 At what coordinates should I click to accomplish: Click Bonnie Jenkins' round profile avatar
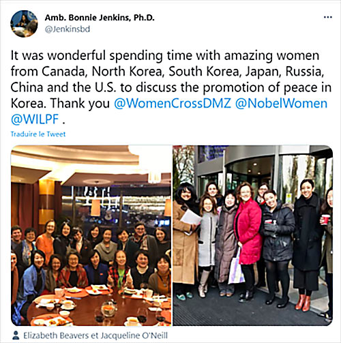[x=24, y=24]
